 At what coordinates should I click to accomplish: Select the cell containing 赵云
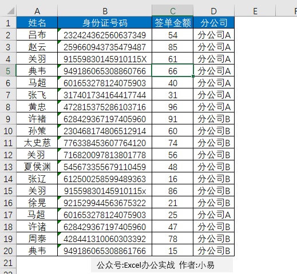[x=37, y=47]
